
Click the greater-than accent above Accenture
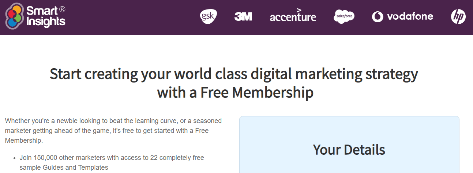(299, 9)
